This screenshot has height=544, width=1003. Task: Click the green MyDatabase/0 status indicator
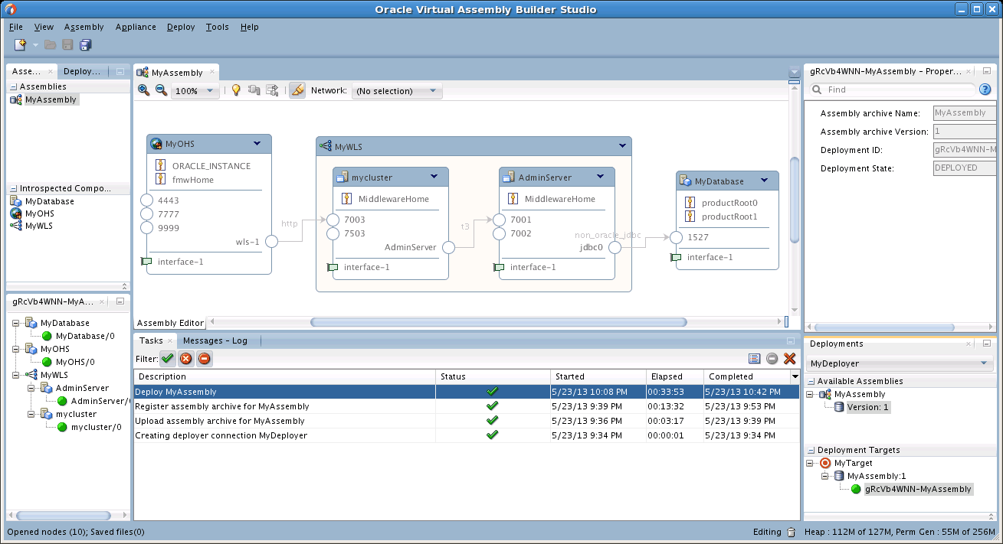coord(47,336)
